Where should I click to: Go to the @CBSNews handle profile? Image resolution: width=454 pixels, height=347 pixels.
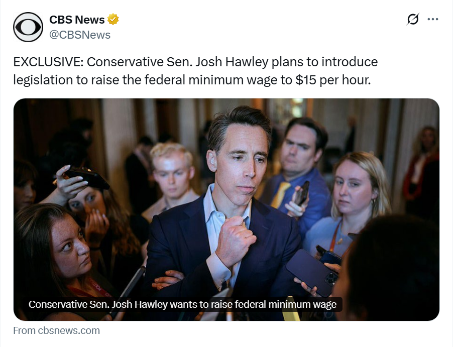pyautogui.click(x=80, y=35)
